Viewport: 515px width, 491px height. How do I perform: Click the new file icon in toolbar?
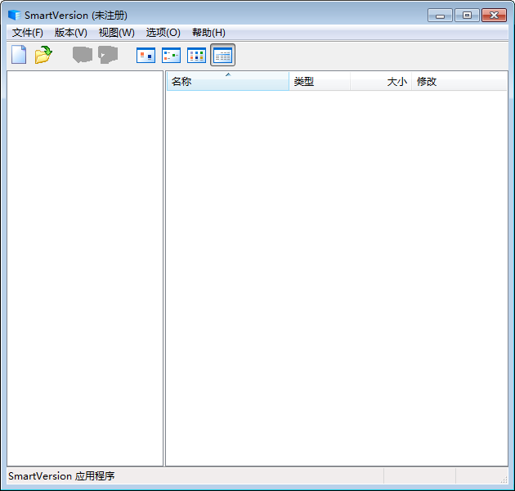(19, 55)
